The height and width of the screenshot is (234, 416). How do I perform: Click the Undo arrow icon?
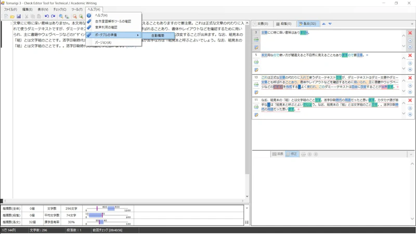point(47,17)
